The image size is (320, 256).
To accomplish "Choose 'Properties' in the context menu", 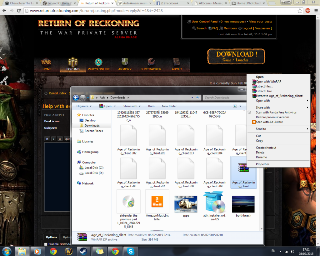I will [279, 164].
